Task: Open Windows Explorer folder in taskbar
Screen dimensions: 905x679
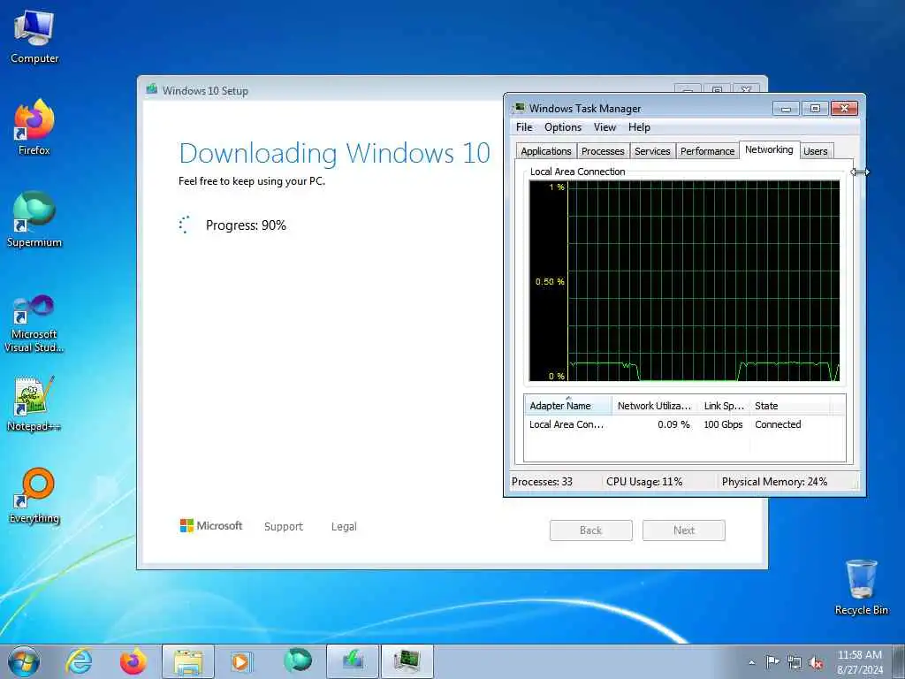Action: pos(188,661)
